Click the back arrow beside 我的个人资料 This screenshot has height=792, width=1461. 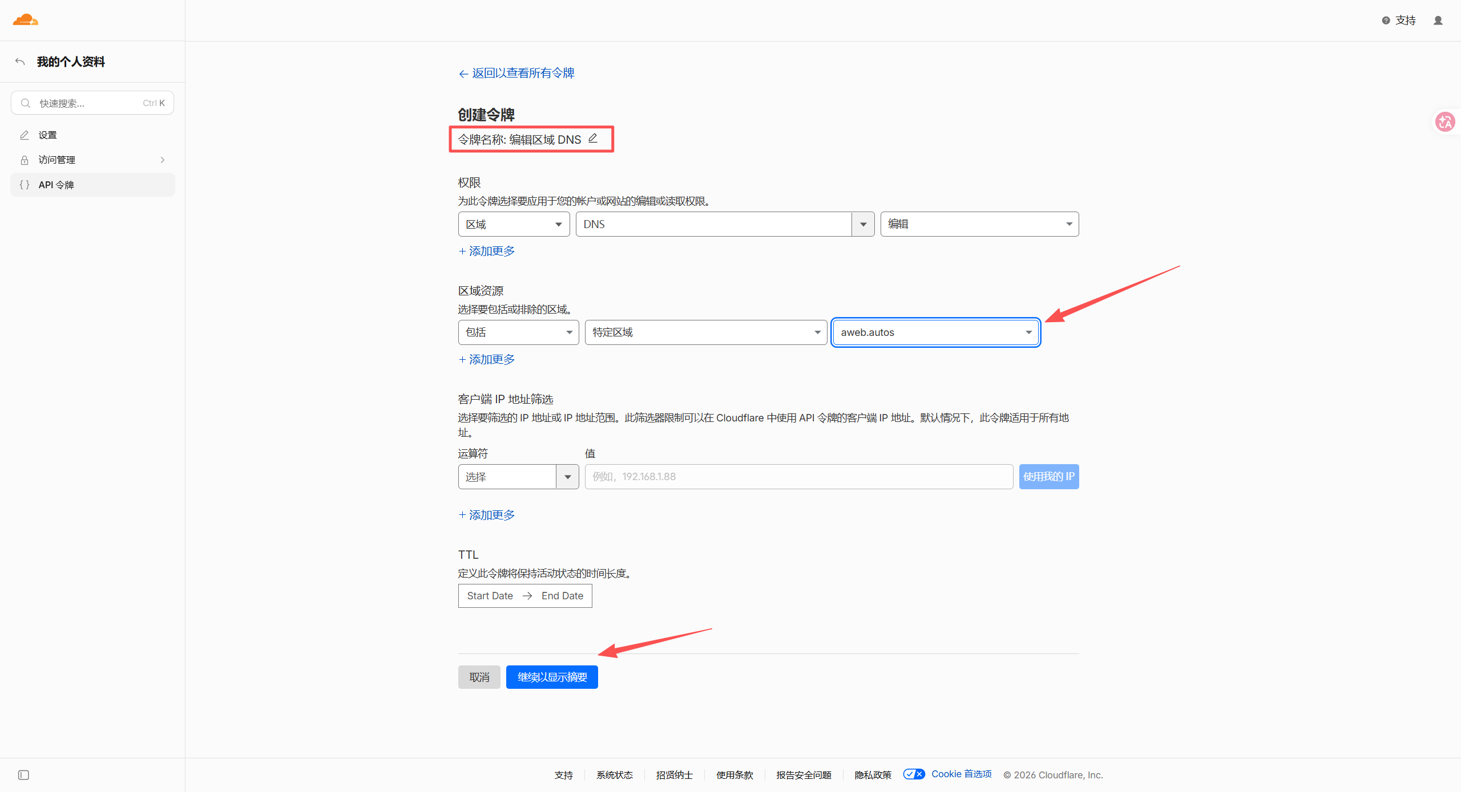tap(20, 61)
